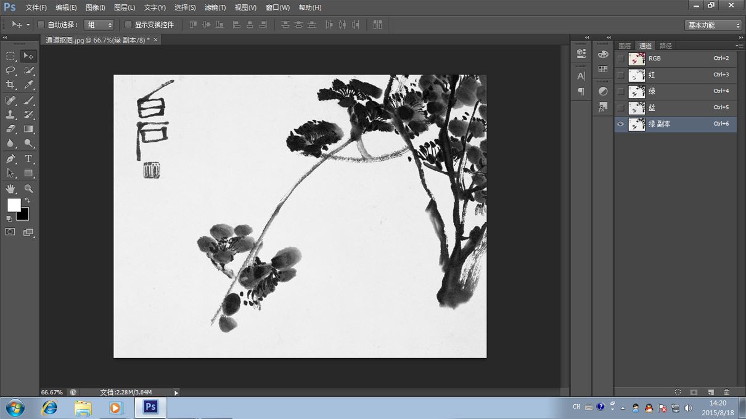Switch to the 路径 tab
The image size is (746, 419).
(665, 46)
